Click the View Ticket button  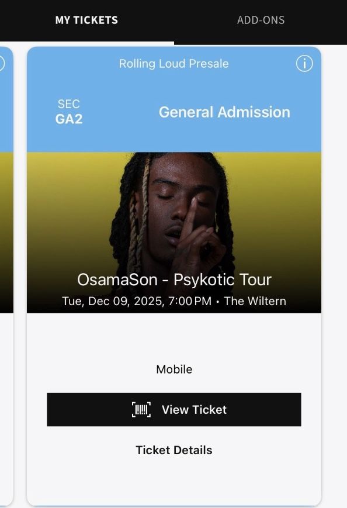tap(174, 410)
